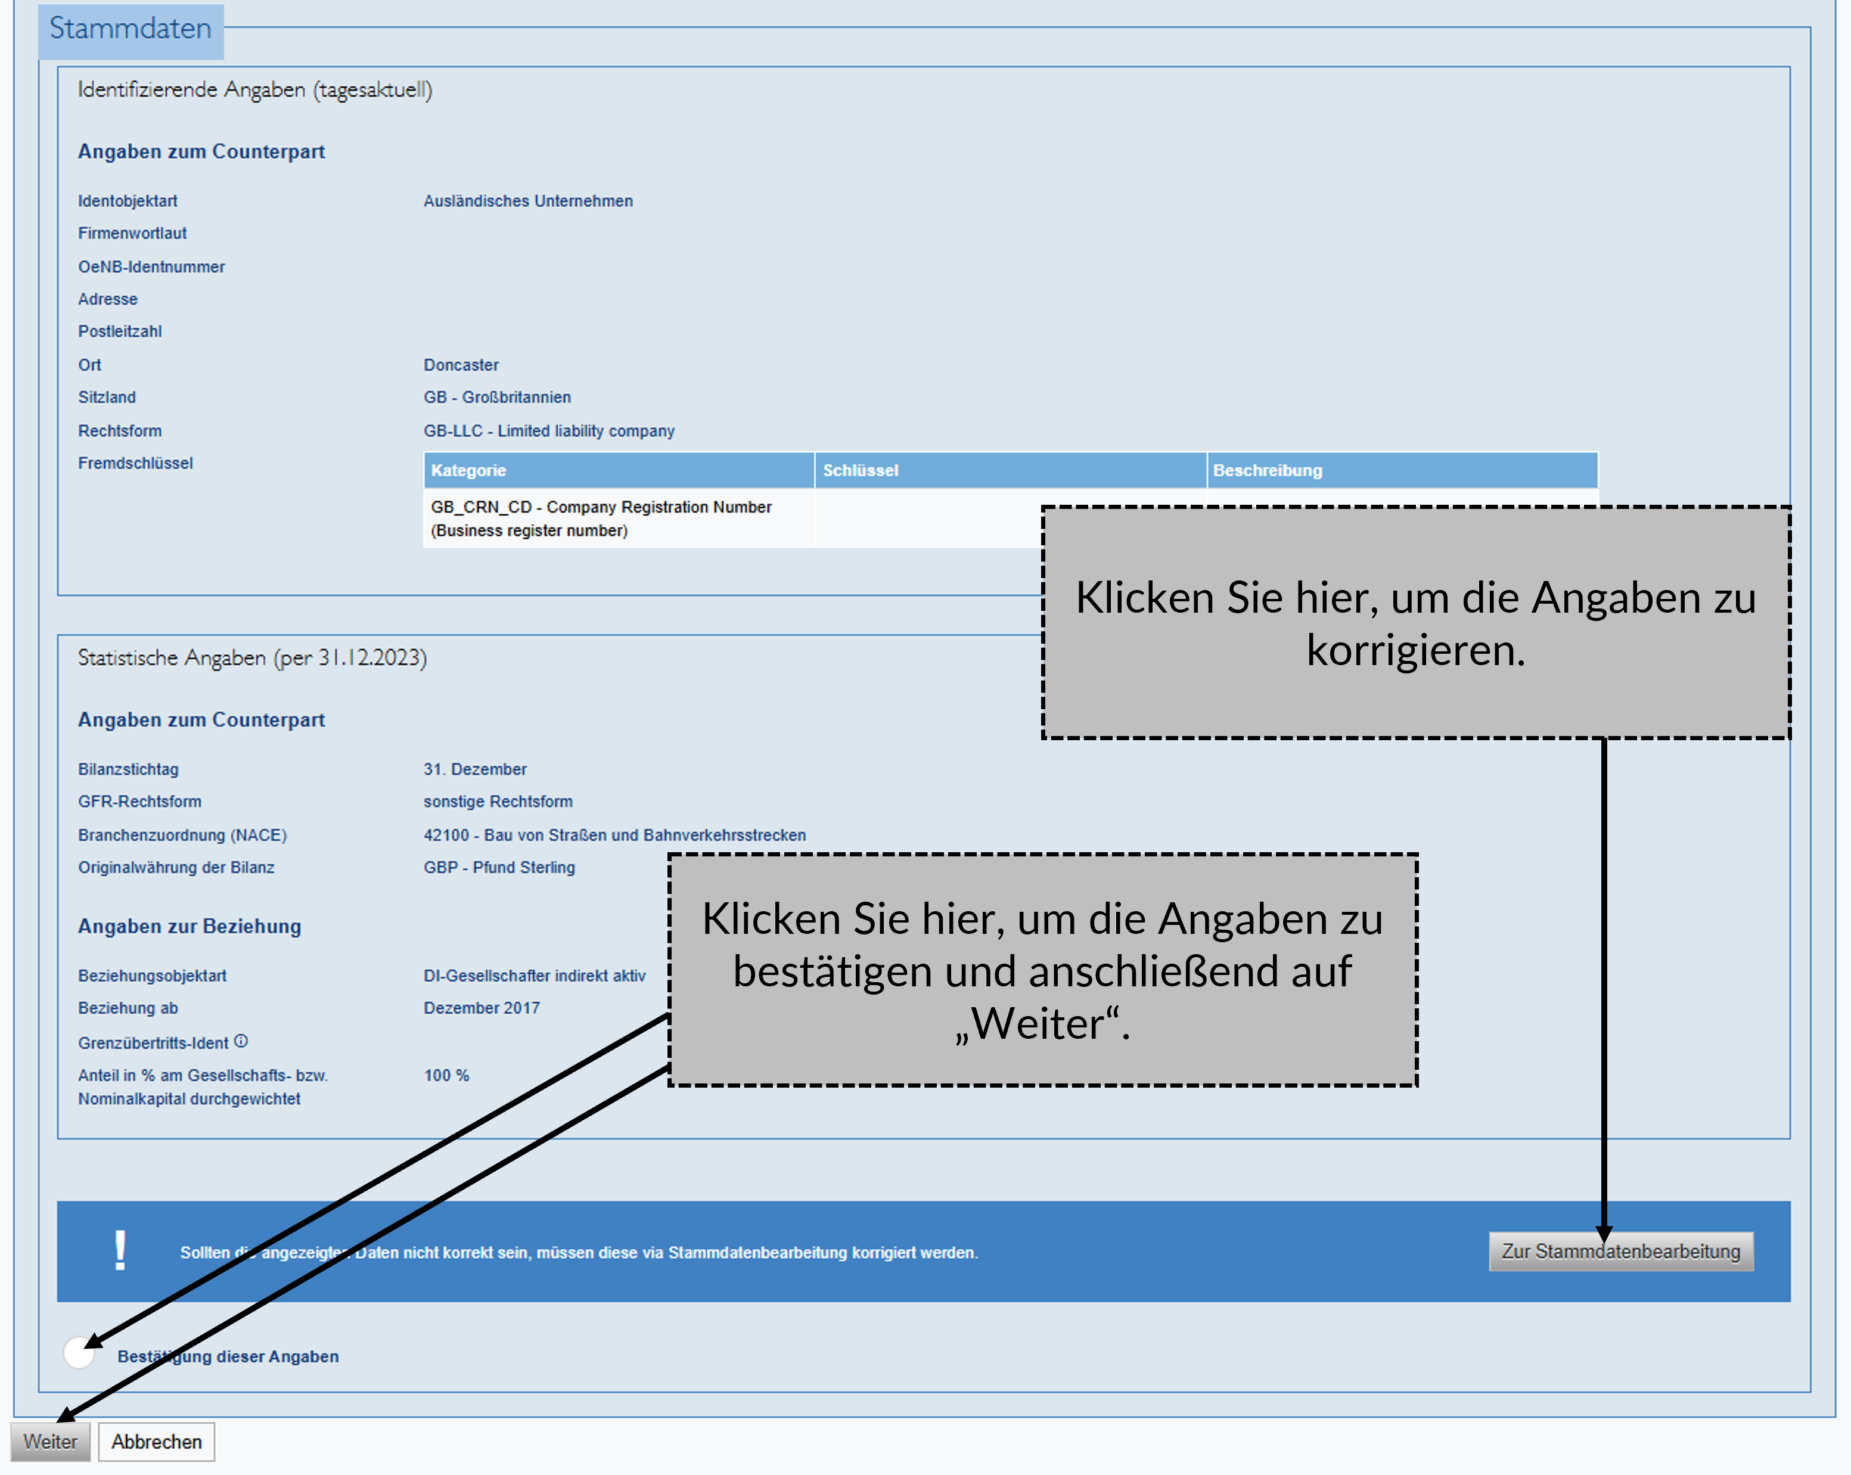Select the GB_CRN_CD Company Registration Number row

pyautogui.click(x=601, y=518)
